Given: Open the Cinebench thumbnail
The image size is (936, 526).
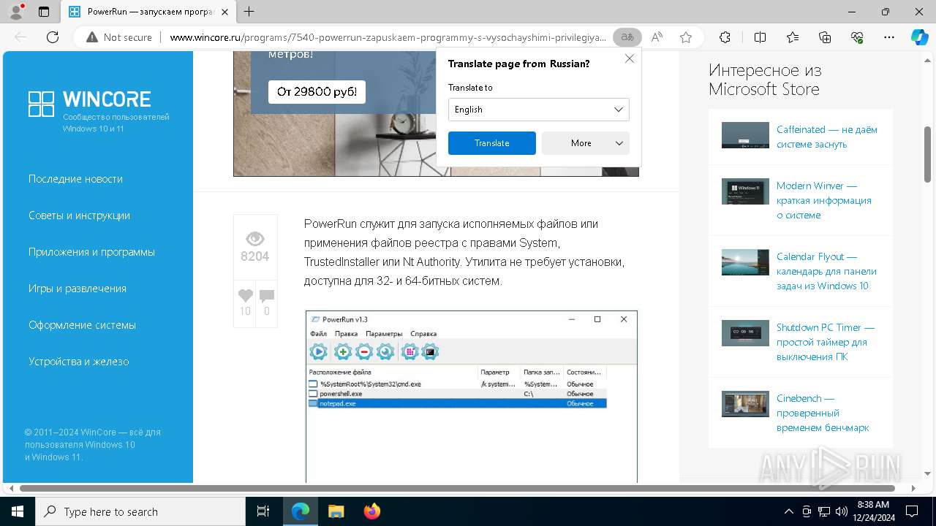Looking at the screenshot, I should click(745, 404).
